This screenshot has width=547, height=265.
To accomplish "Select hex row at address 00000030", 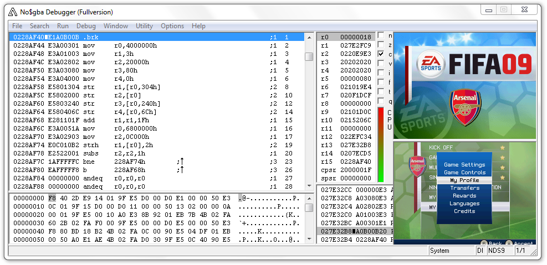I will (157, 223).
